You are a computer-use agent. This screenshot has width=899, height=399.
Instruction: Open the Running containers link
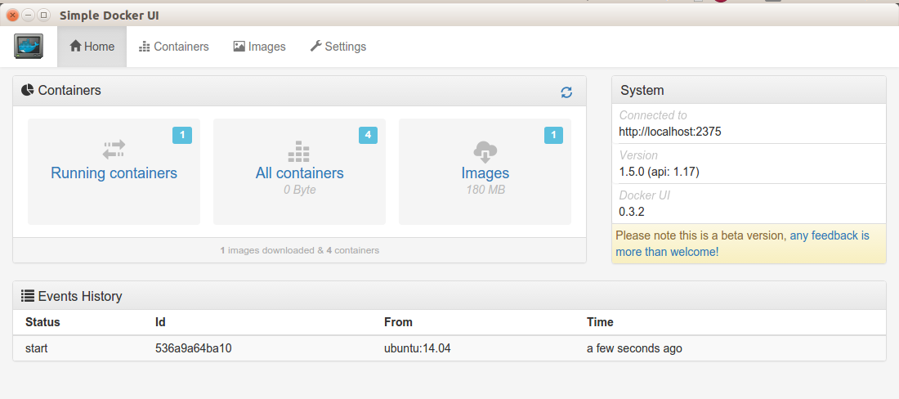pos(114,173)
